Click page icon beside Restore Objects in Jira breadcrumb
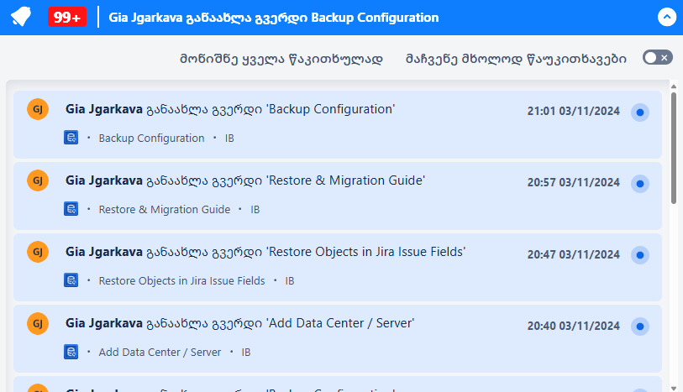This screenshot has width=683, height=392. (x=71, y=280)
